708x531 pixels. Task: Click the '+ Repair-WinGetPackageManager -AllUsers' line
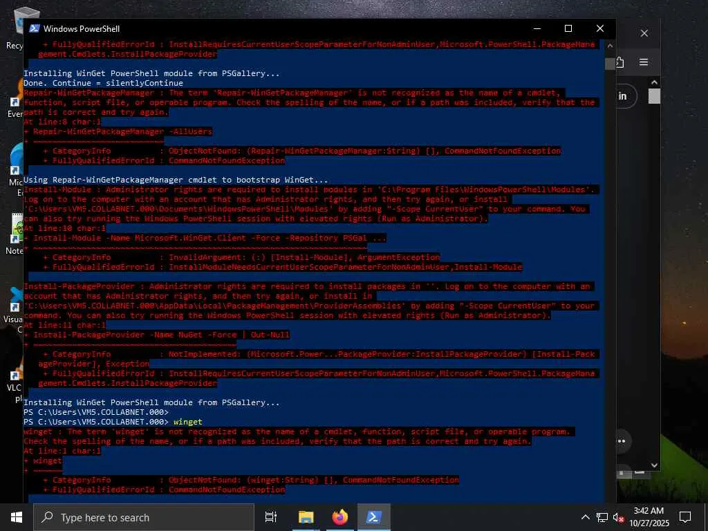(x=118, y=131)
